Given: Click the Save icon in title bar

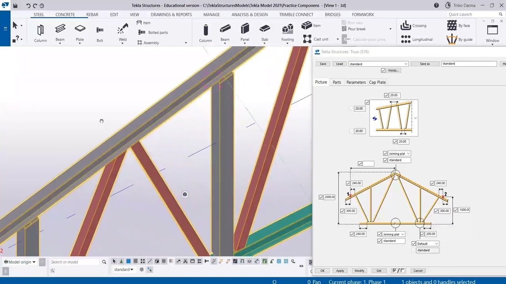Looking at the screenshot, I should coord(15,6).
